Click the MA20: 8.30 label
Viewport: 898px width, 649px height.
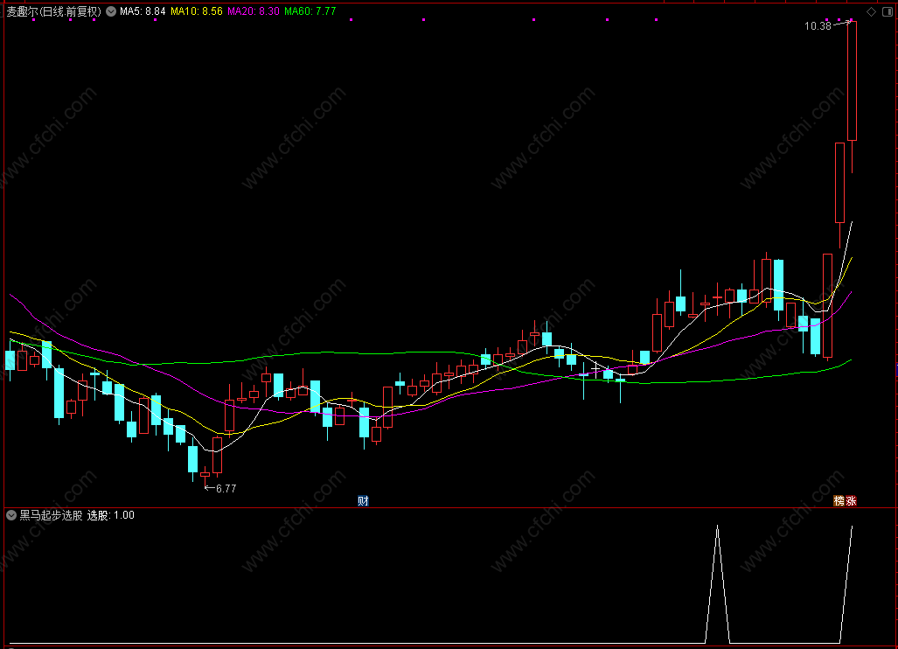click(253, 11)
